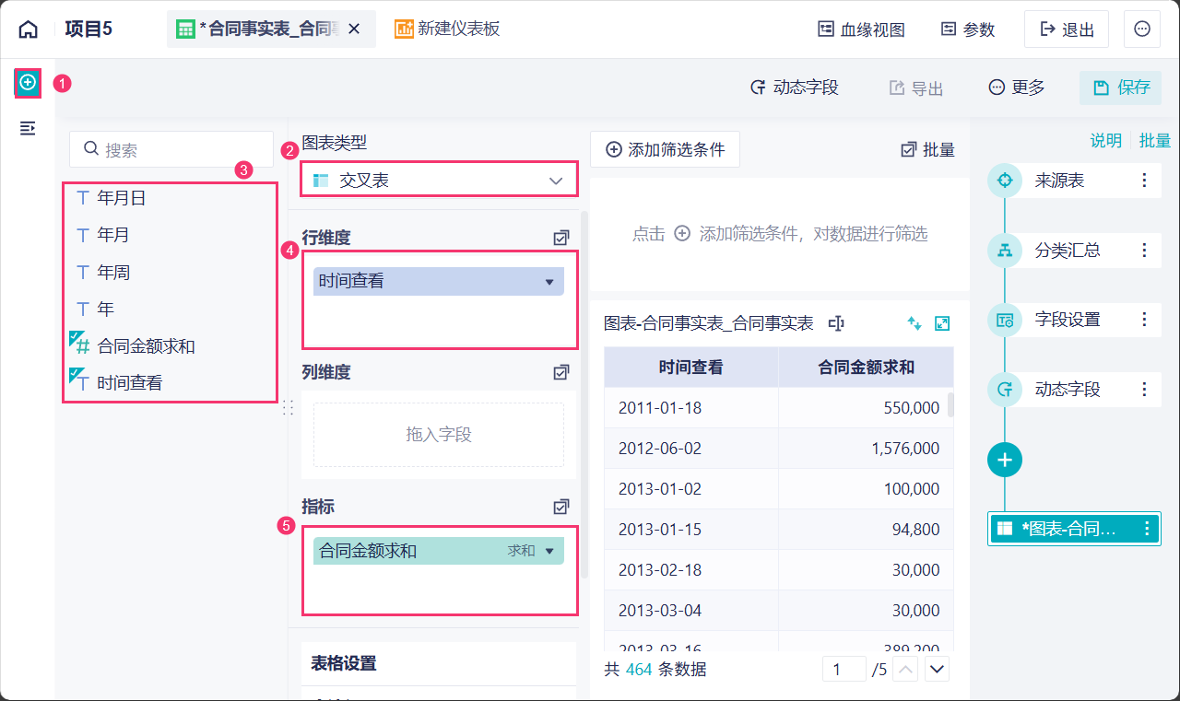This screenshot has width=1180, height=701.
Task: Toggle batch select for 行维度
Action: coord(560,238)
